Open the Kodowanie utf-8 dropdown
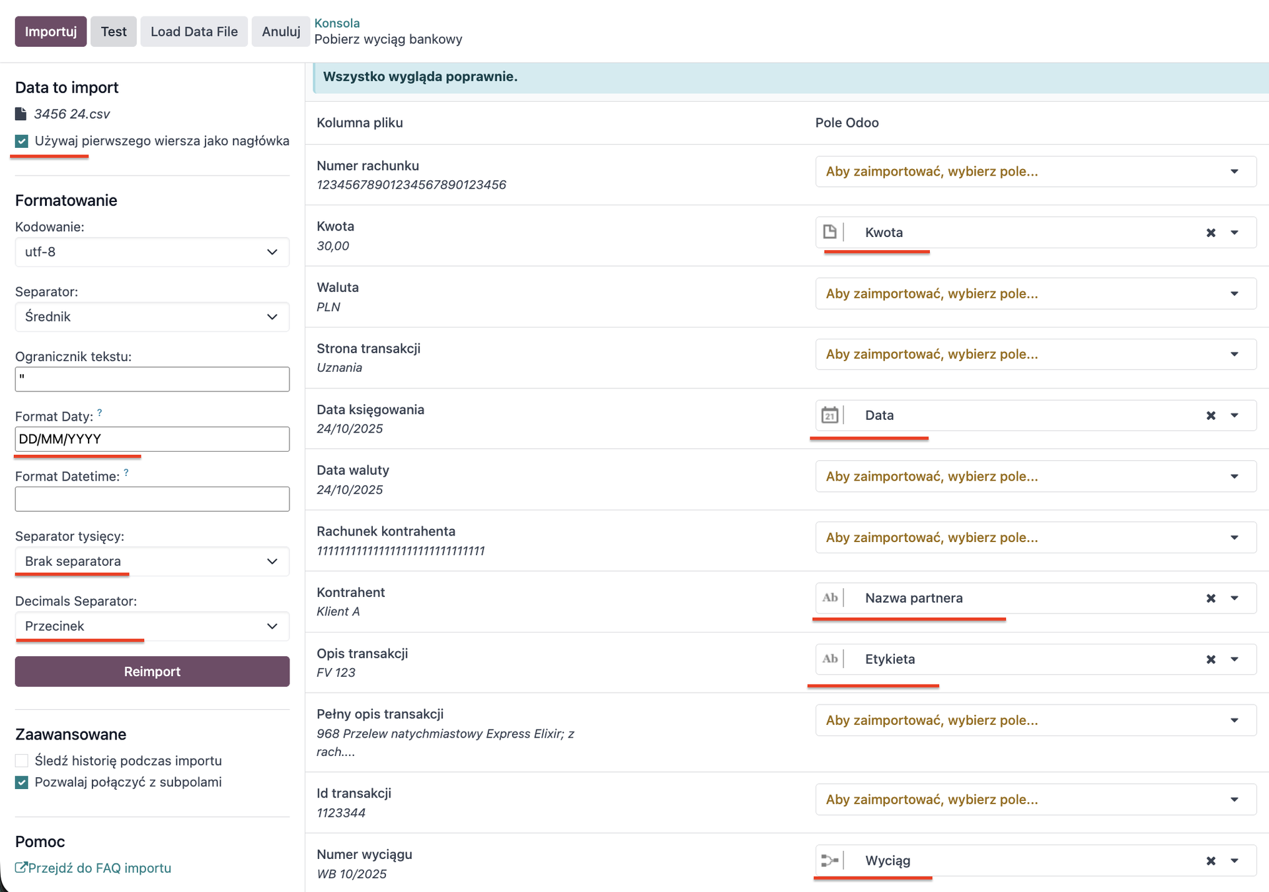 point(152,252)
